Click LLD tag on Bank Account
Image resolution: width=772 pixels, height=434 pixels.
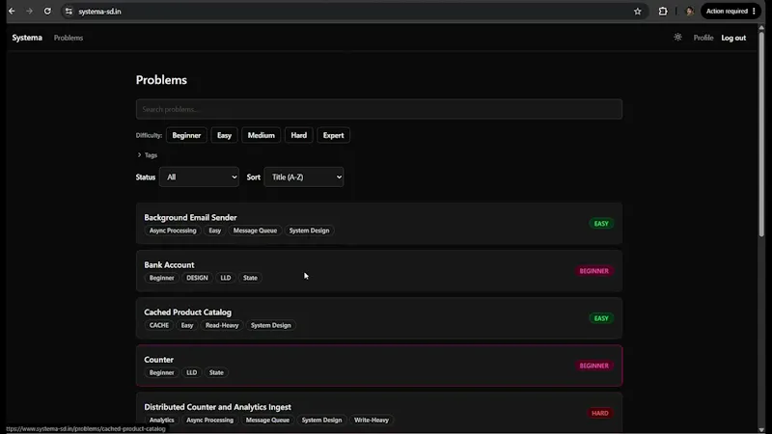[x=226, y=278]
